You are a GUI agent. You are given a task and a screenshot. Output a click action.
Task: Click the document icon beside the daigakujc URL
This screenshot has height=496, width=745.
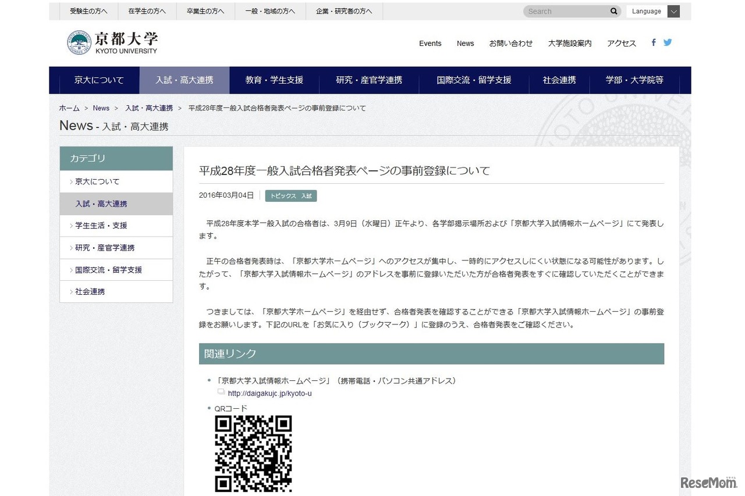tap(221, 391)
